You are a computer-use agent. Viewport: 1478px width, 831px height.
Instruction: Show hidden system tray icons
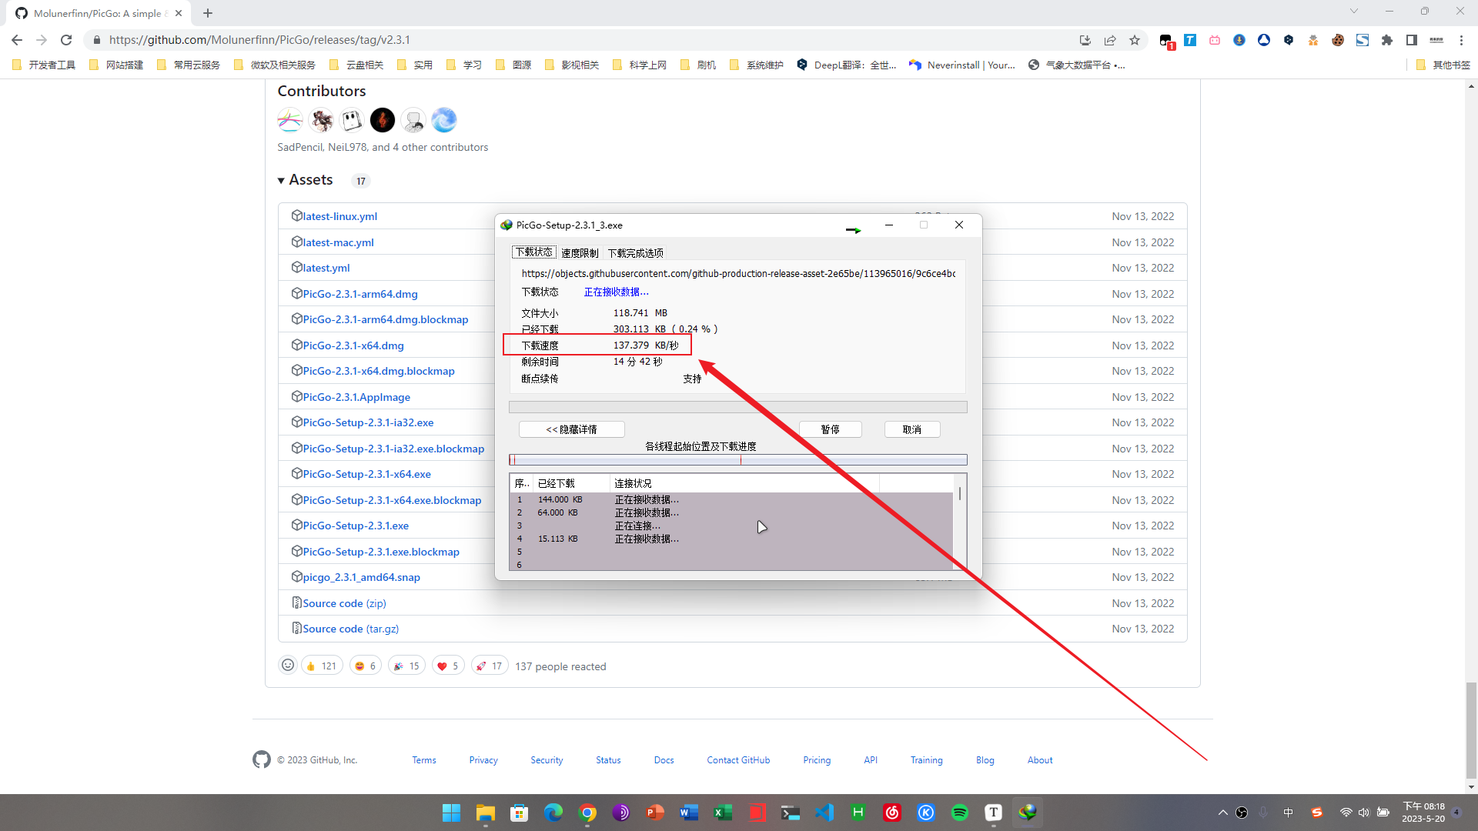[x=1222, y=813]
